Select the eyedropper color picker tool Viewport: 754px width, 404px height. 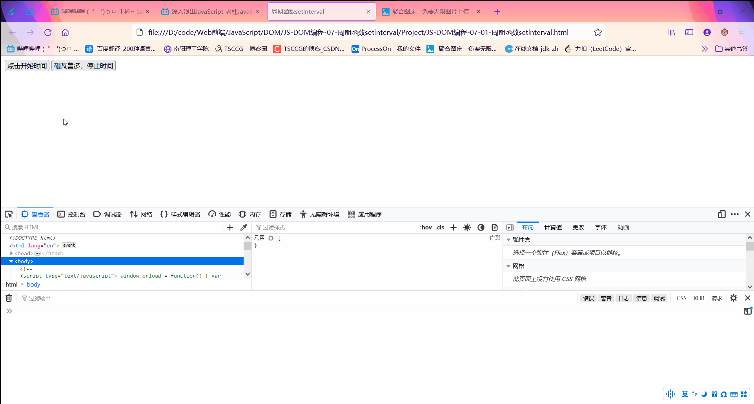[x=244, y=227]
